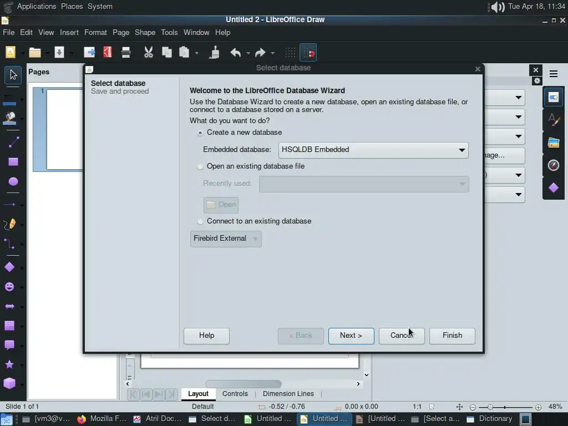Select the Connector tool
Image resolution: width=568 pixels, height=426 pixels.
click(9, 244)
